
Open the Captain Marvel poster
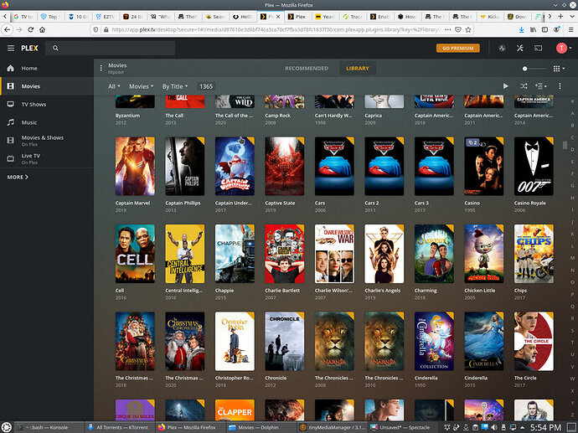pyautogui.click(x=135, y=166)
